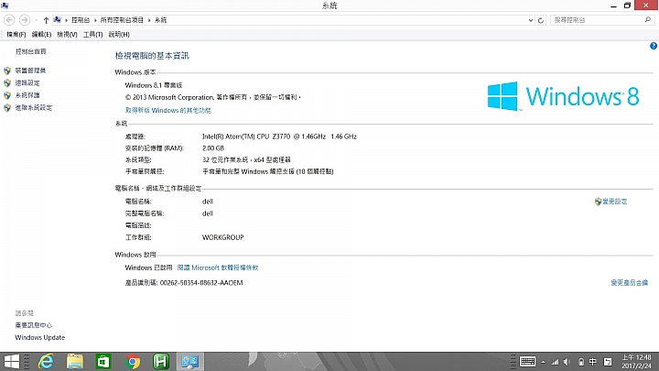Click 變更設定 with shield icon
The height and width of the screenshot is (371, 659).
click(610, 202)
